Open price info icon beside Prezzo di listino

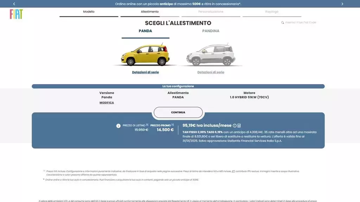118,126
